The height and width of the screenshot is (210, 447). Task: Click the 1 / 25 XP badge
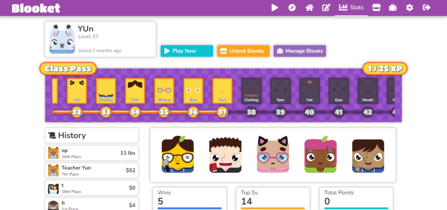(x=385, y=69)
